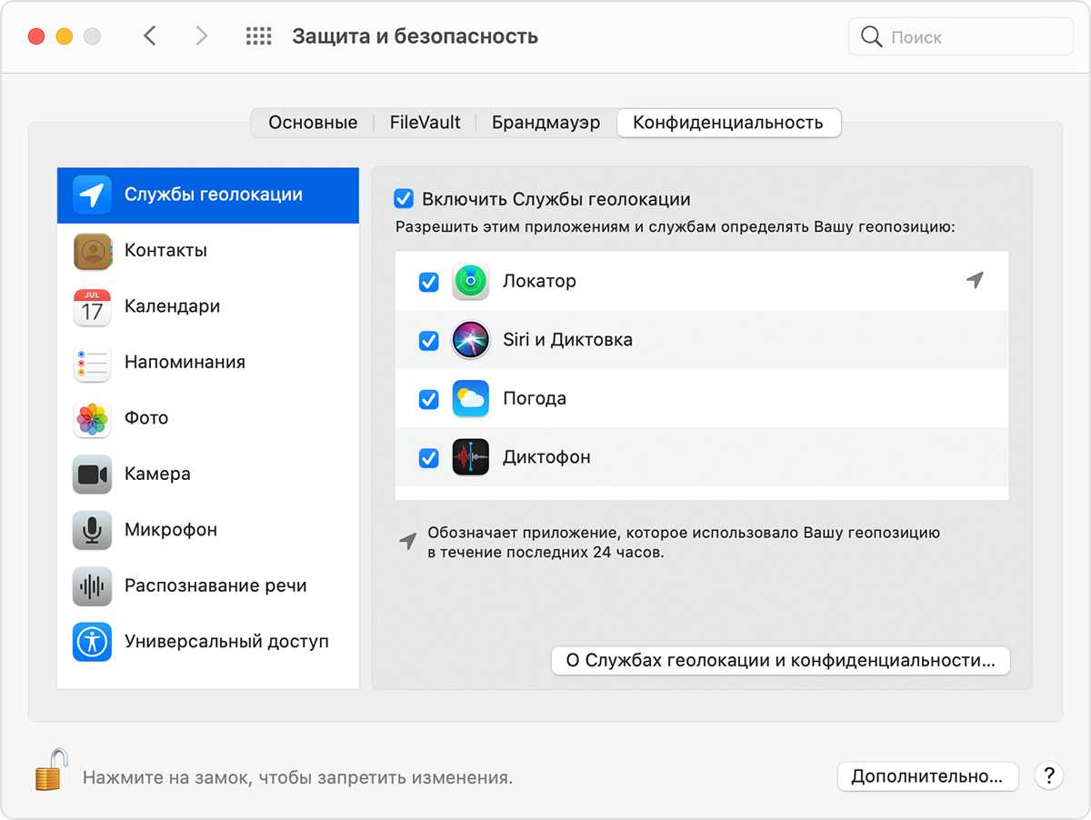This screenshot has width=1091, height=820.
Task: Select the Микрофон sidebar item
Action: (x=170, y=530)
